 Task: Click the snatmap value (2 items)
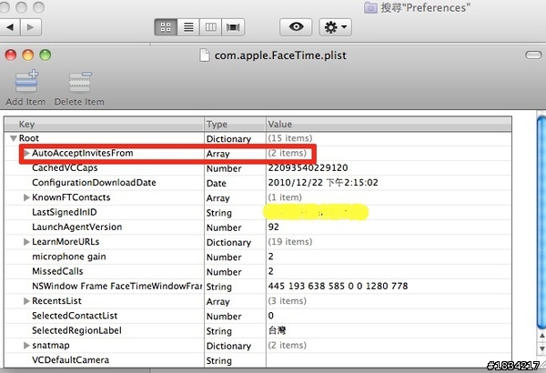point(288,345)
